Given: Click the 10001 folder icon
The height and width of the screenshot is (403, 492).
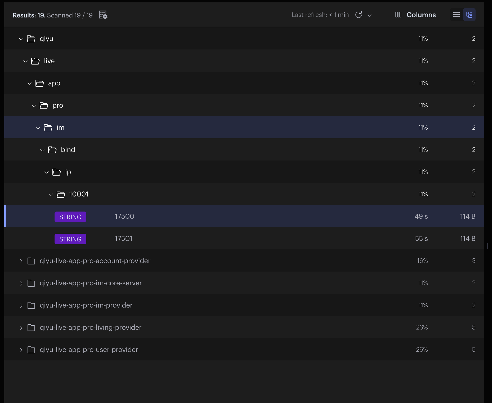Looking at the screenshot, I should (x=61, y=194).
